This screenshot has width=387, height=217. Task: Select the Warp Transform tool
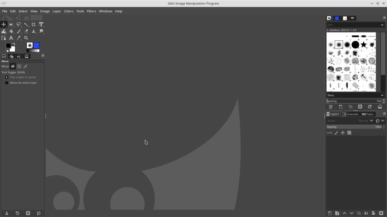(4, 31)
